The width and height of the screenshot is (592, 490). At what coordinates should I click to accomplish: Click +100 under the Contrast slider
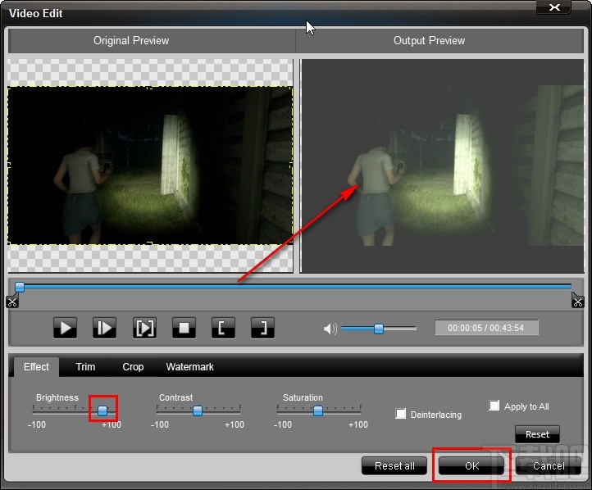[235, 424]
